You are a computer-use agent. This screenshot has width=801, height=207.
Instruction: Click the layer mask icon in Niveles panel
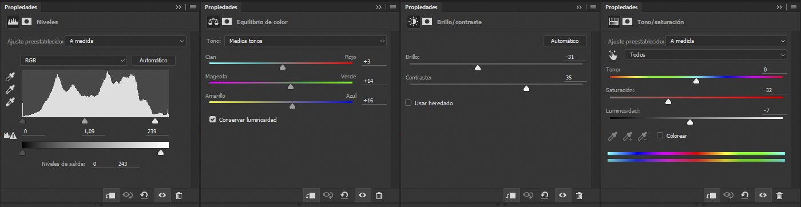tap(27, 22)
